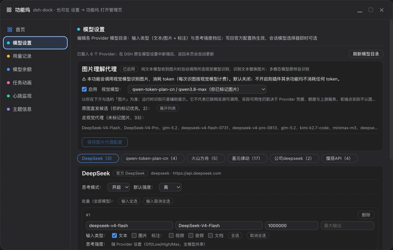This screenshot has height=250, width=393.
Task: Click 输入取消全选 batch button
Action: [x=158, y=201]
